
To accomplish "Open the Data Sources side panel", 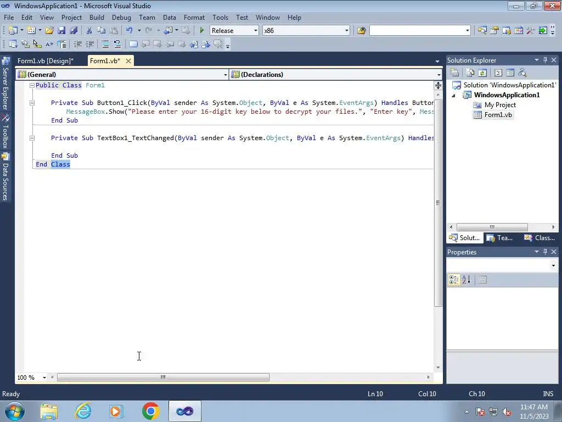I will [5, 176].
